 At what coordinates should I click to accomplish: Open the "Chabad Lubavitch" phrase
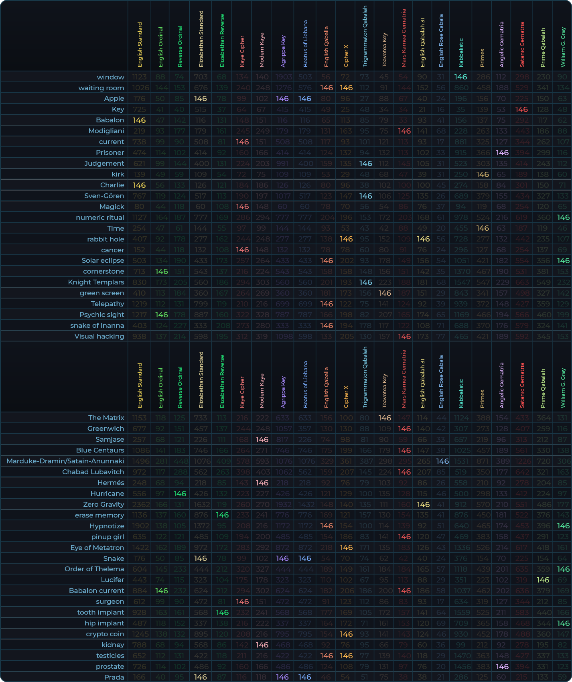tap(93, 472)
